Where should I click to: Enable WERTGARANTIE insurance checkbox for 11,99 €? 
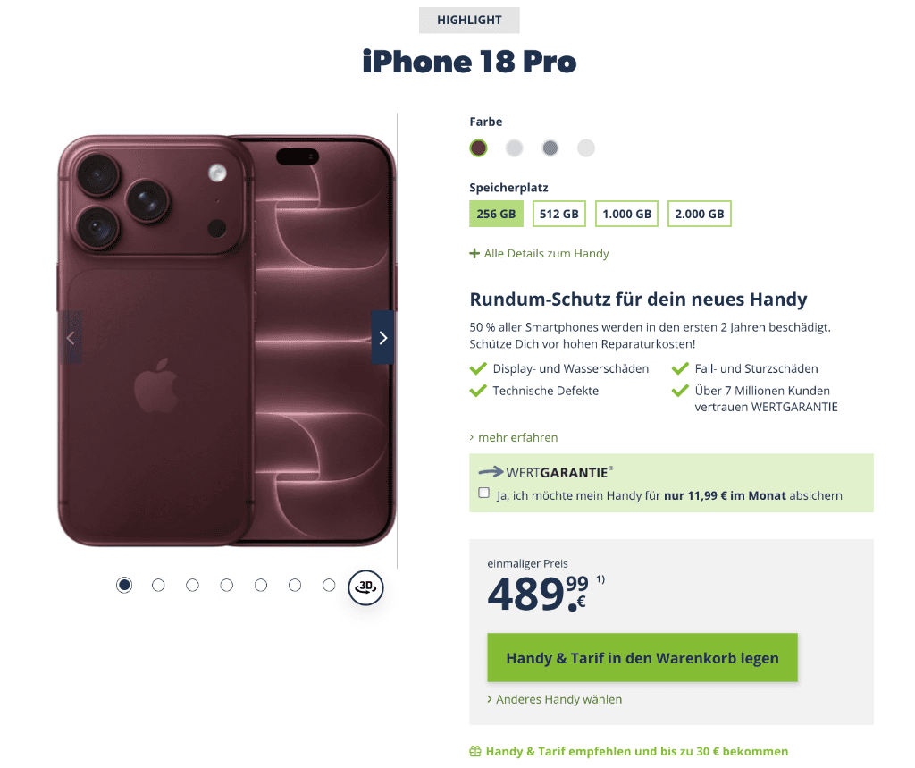pyautogui.click(x=483, y=493)
